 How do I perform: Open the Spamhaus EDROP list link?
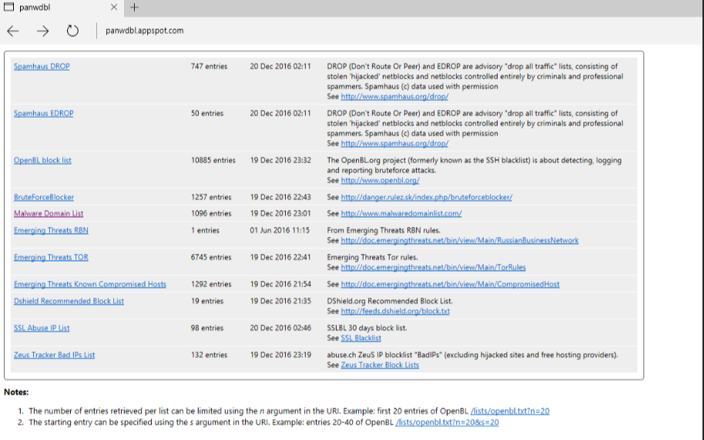coord(44,114)
